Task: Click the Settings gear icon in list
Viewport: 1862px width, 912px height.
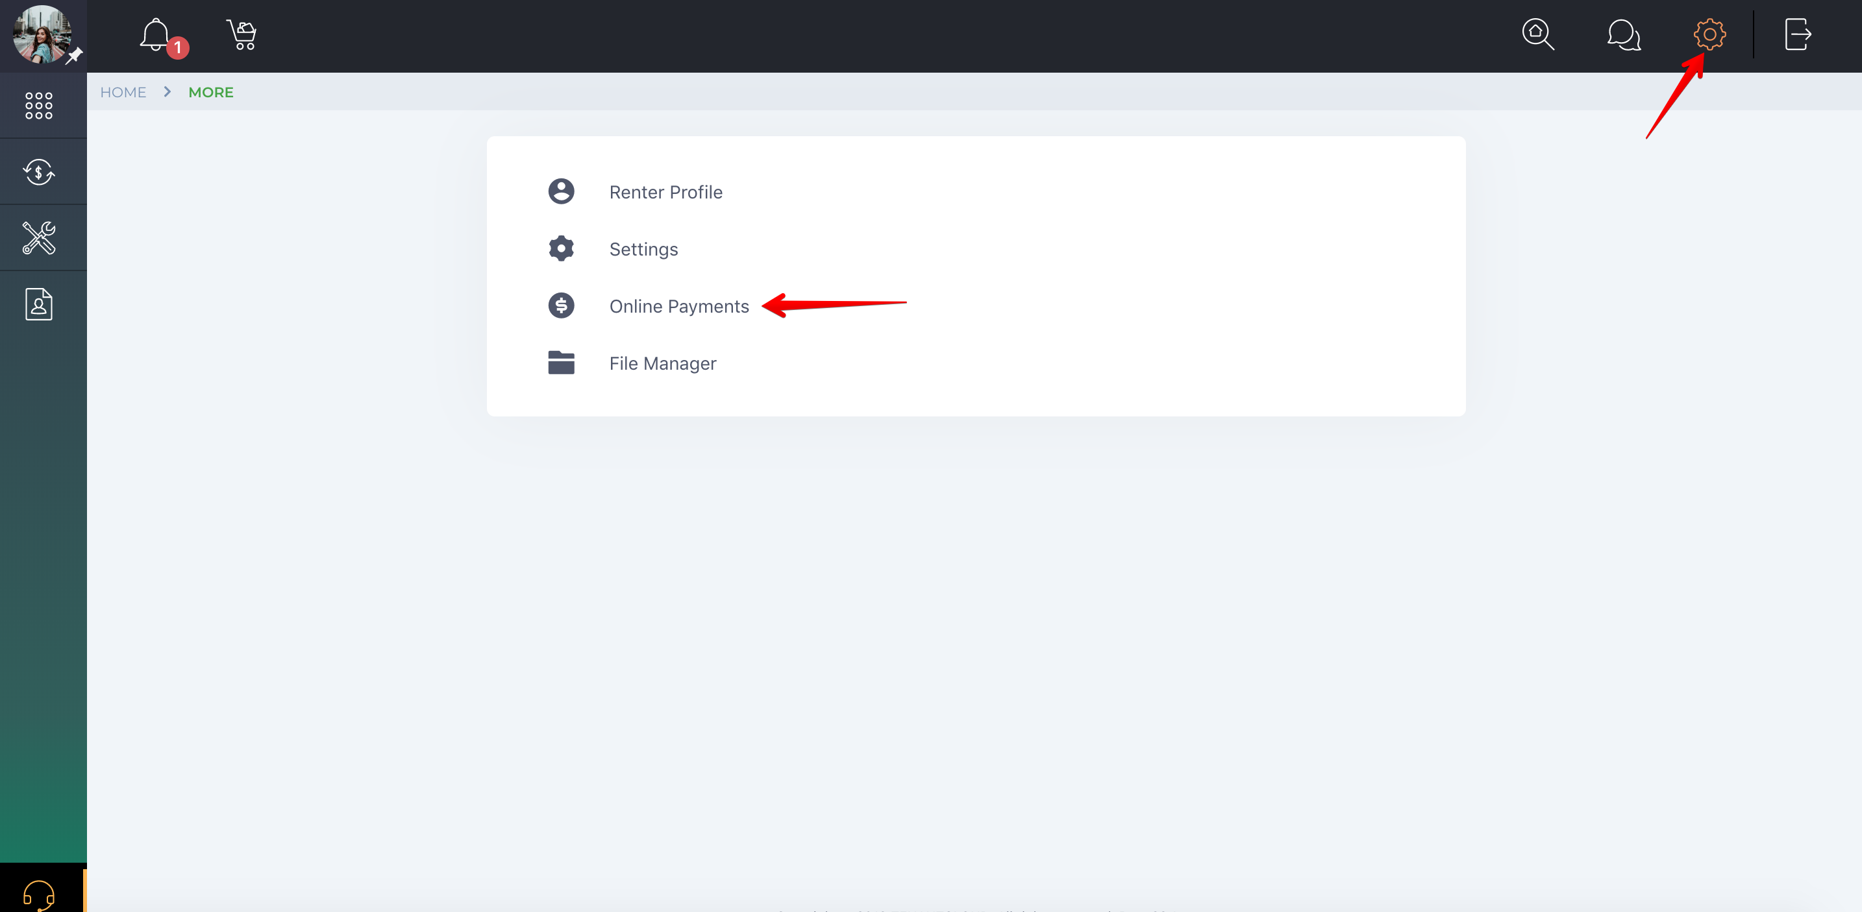Action: pos(561,248)
